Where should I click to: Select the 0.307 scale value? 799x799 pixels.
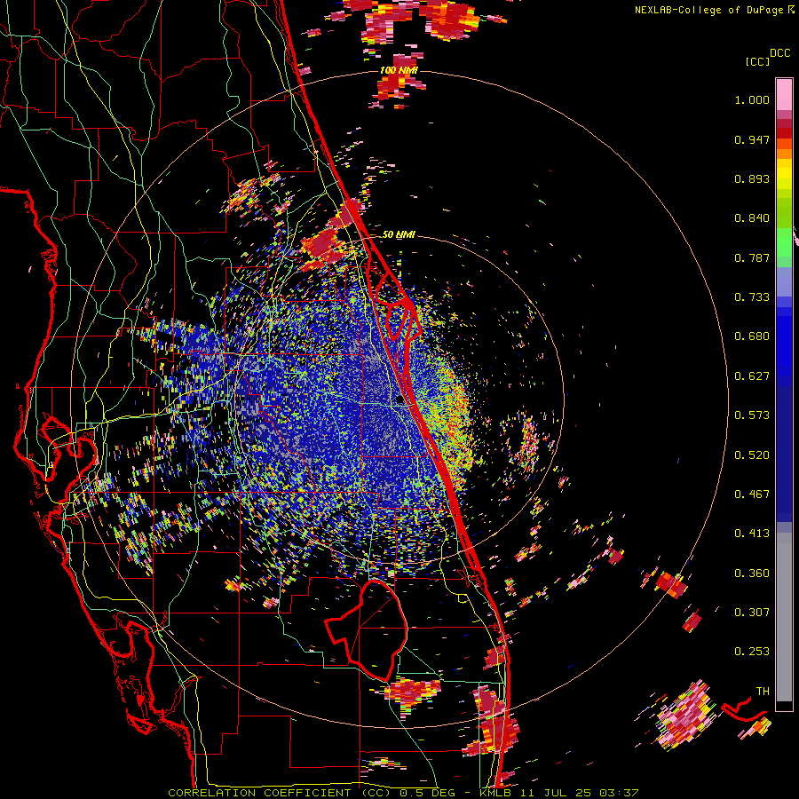click(752, 613)
